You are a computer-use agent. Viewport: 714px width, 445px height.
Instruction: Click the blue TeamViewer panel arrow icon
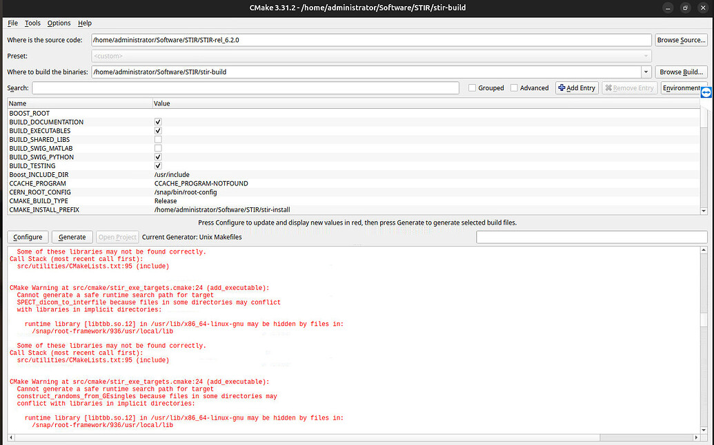(x=706, y=92)
